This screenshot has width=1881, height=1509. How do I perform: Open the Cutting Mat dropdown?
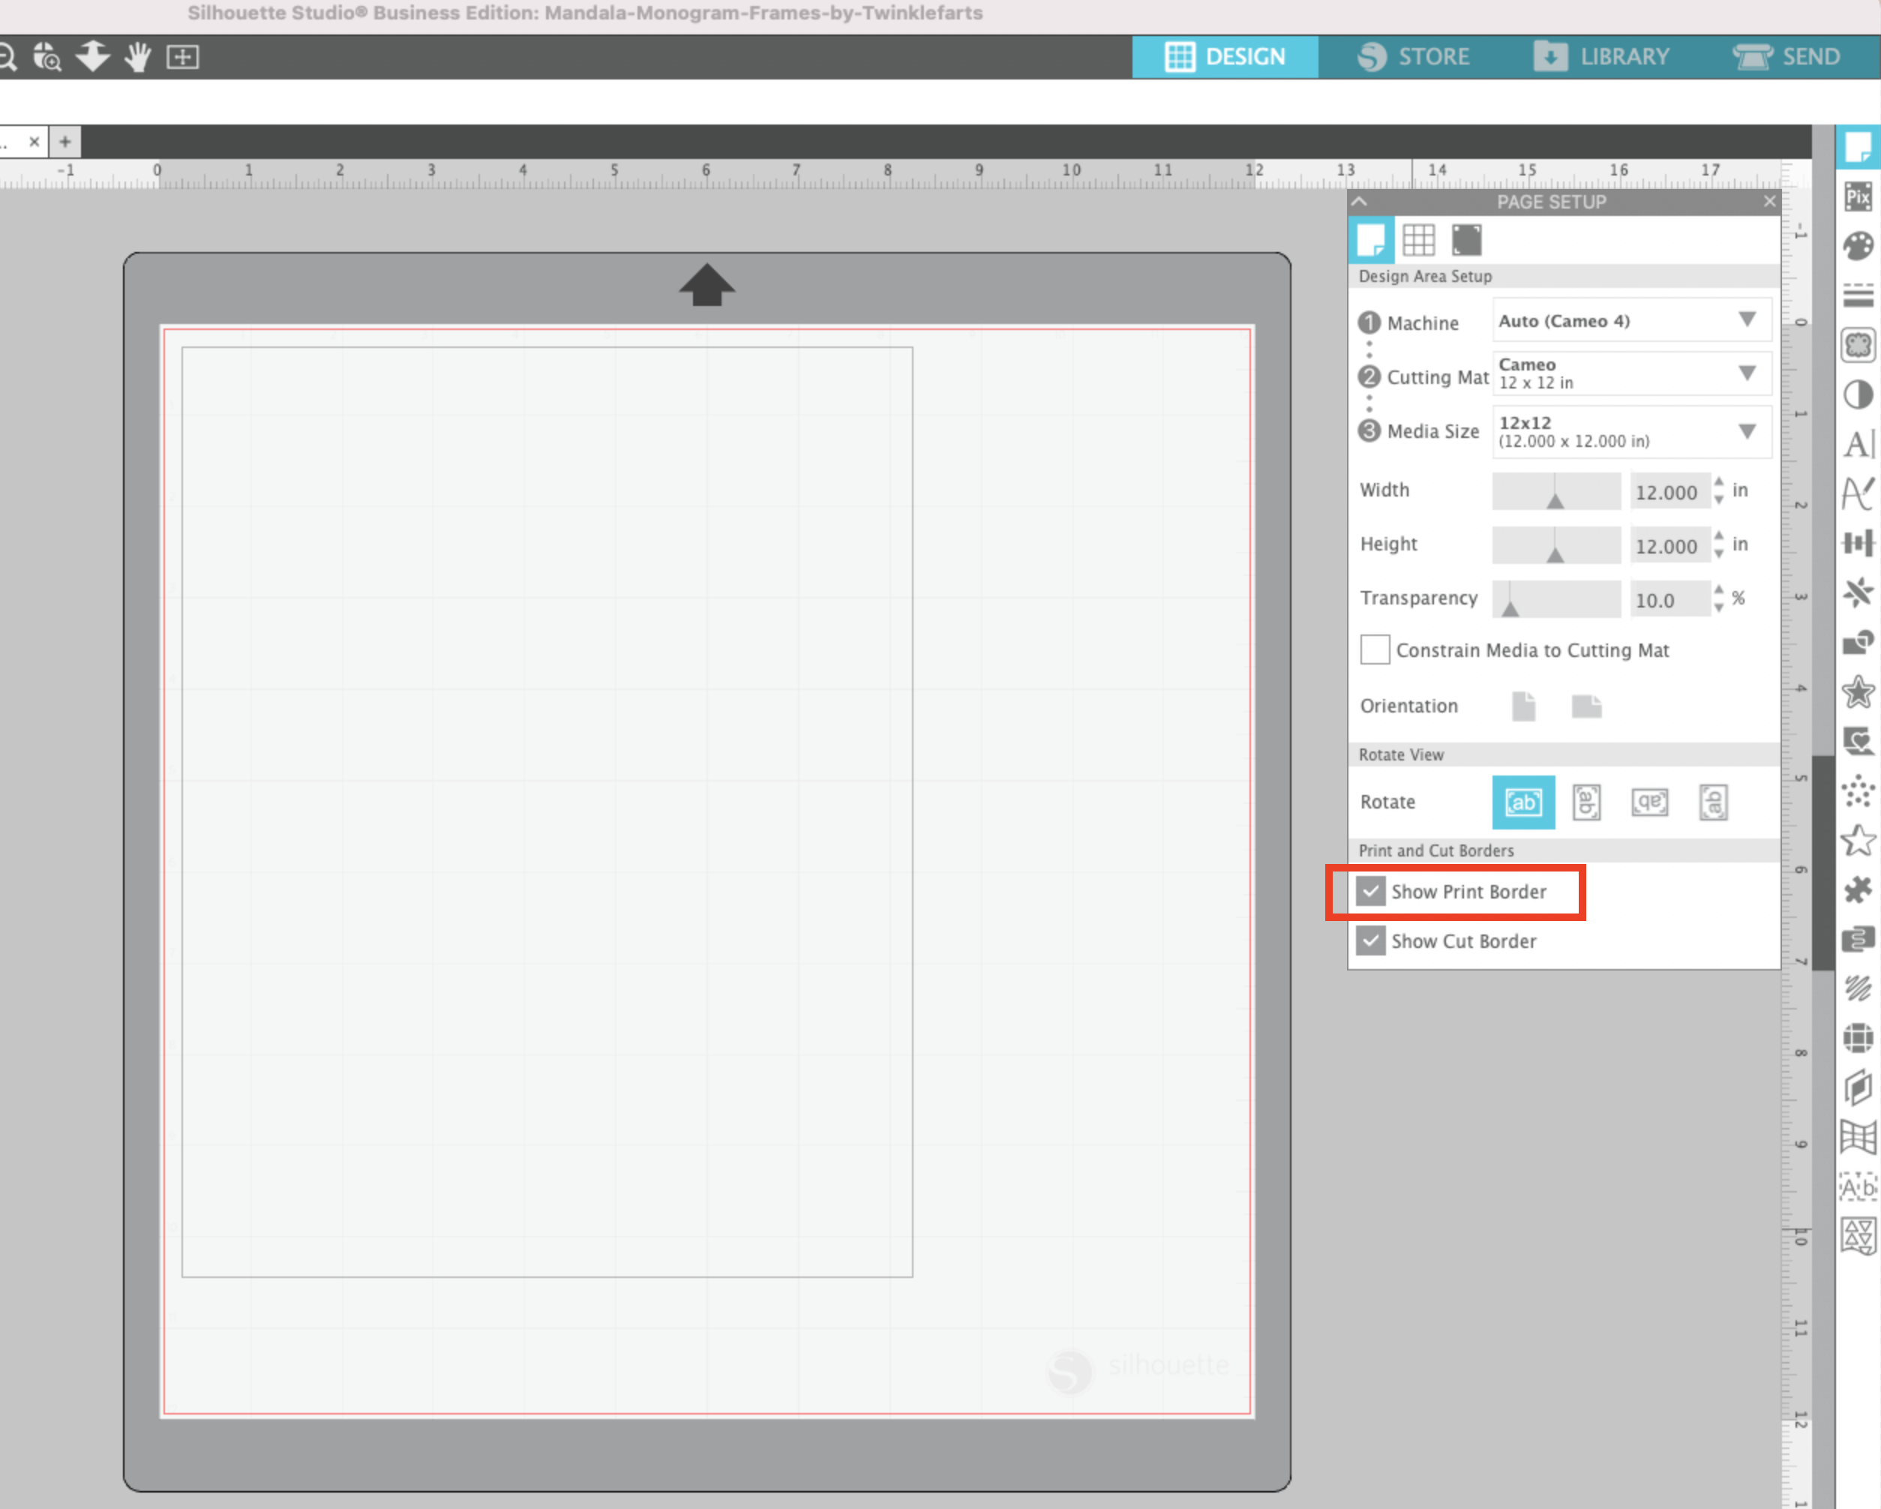pos(1747,373)
